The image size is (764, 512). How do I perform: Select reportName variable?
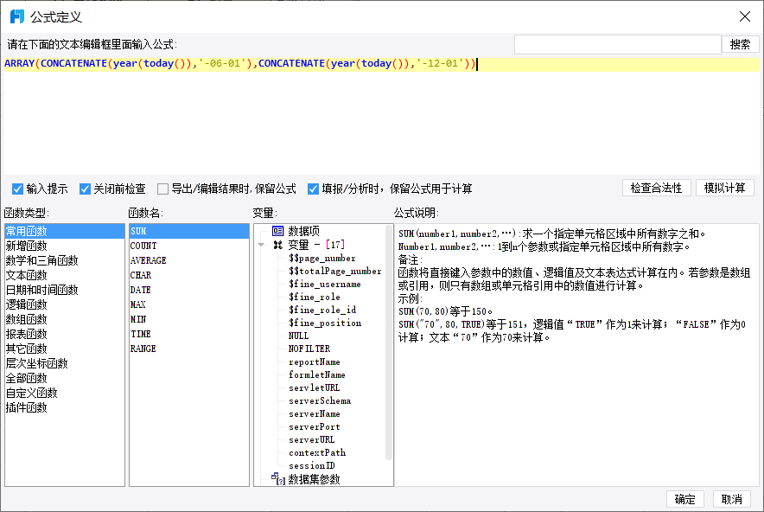[315, 362]
